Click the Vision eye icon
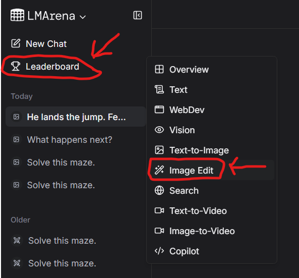This screenshot has height=278, width=299. point(159,130)
